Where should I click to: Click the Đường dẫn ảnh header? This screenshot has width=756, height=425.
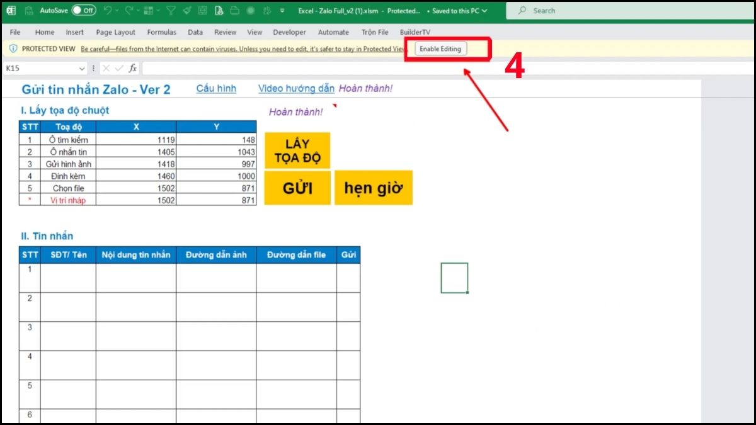(217, 254)
